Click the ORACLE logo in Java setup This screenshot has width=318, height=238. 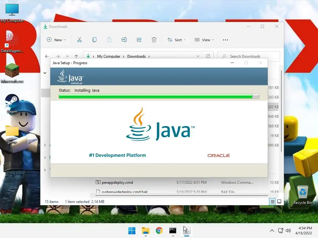pyautogui.click(x=218, y=156)
